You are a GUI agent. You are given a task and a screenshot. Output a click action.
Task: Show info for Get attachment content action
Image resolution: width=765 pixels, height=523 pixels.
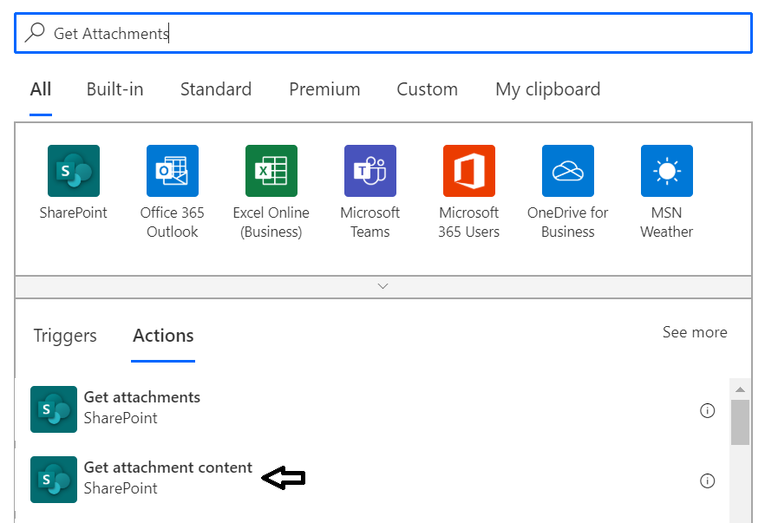point(707,481)
